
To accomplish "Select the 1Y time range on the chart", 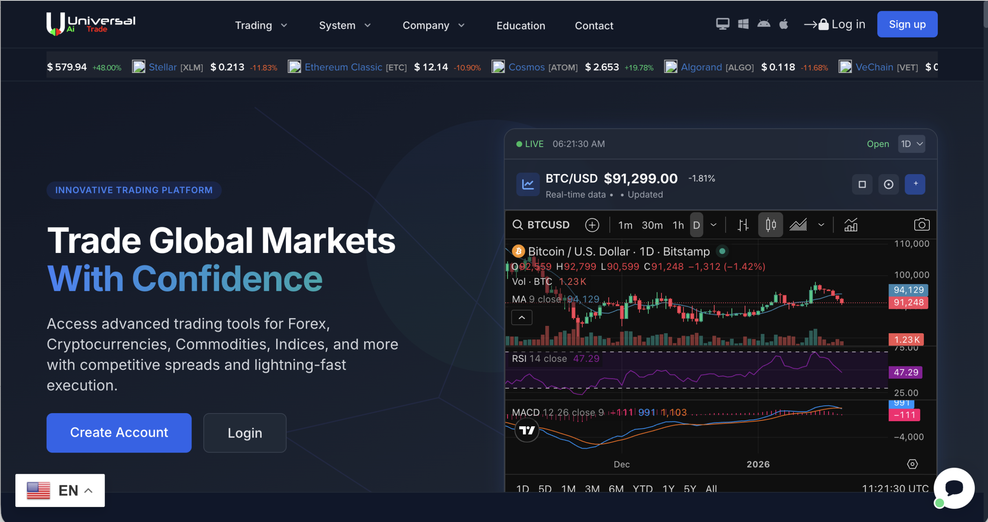I will coord(669,488).
